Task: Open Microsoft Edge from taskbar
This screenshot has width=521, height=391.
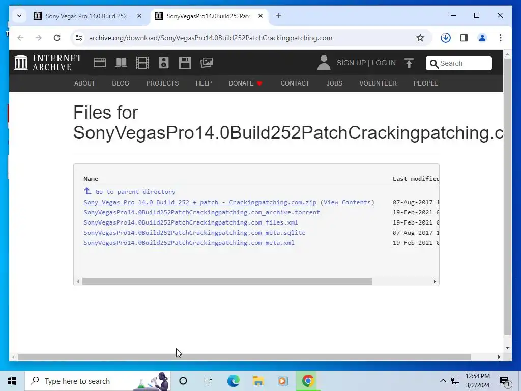Action: click(233, 381)
